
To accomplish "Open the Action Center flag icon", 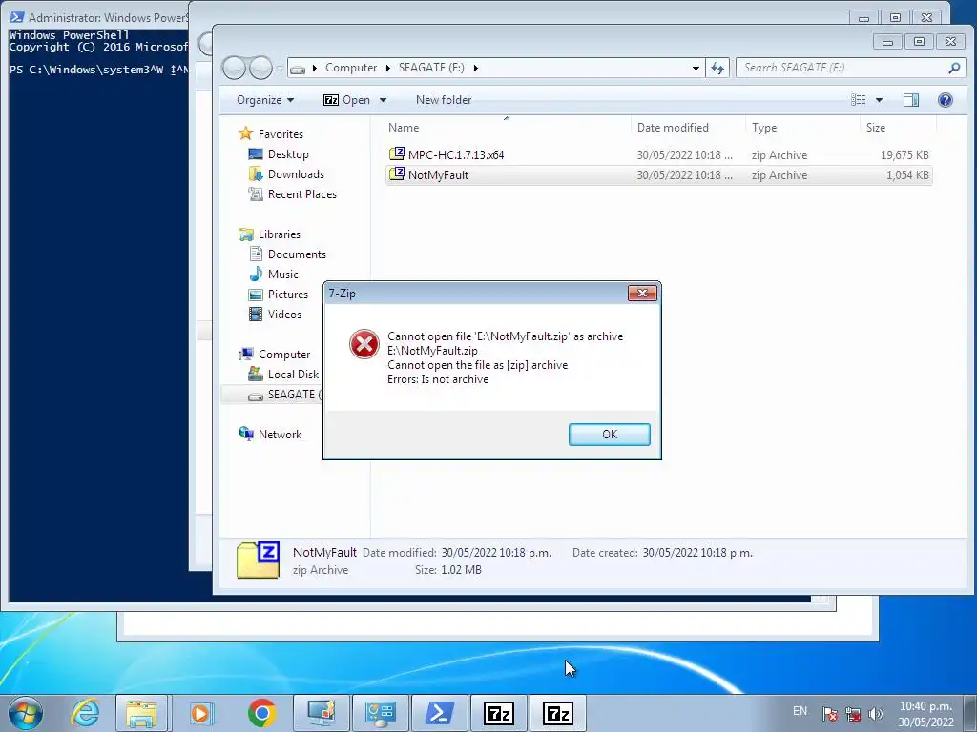I will click(x=829, y=714).
